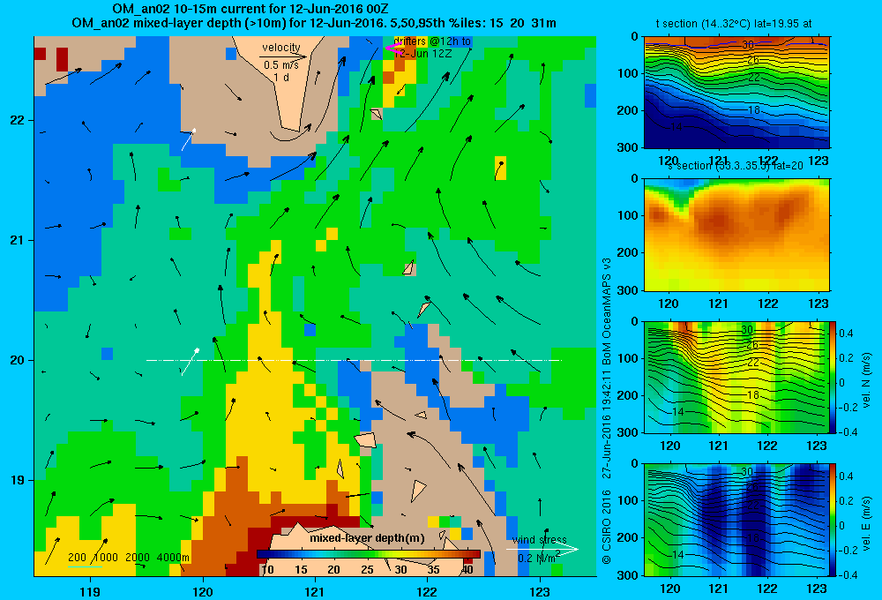Click the white wind arrow near 120E 20N
The image size is (882, 600).
click(190, 362)
